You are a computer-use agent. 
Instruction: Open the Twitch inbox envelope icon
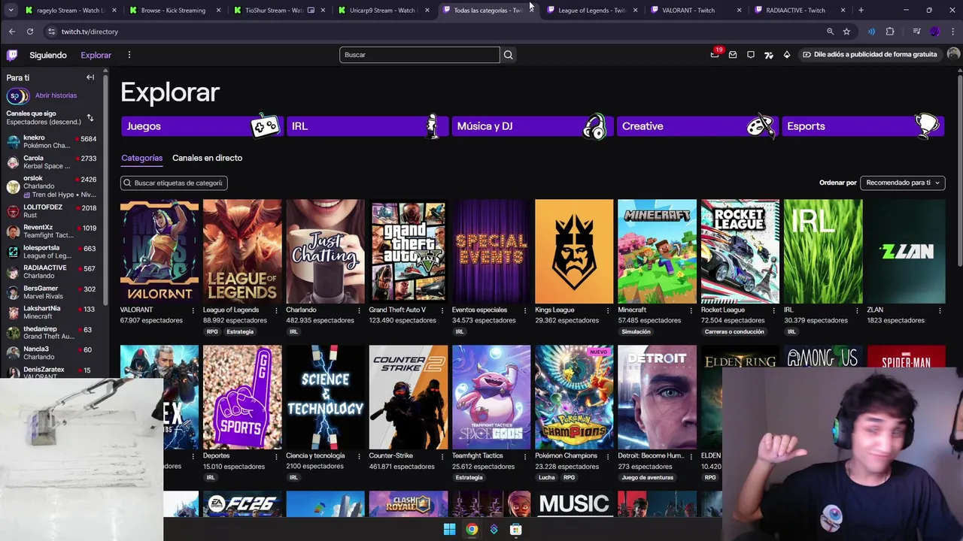tap(733, 55)
